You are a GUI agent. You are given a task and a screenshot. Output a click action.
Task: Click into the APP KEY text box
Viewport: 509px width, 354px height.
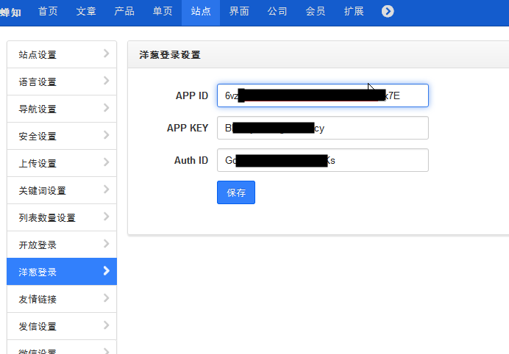point(322,128)
